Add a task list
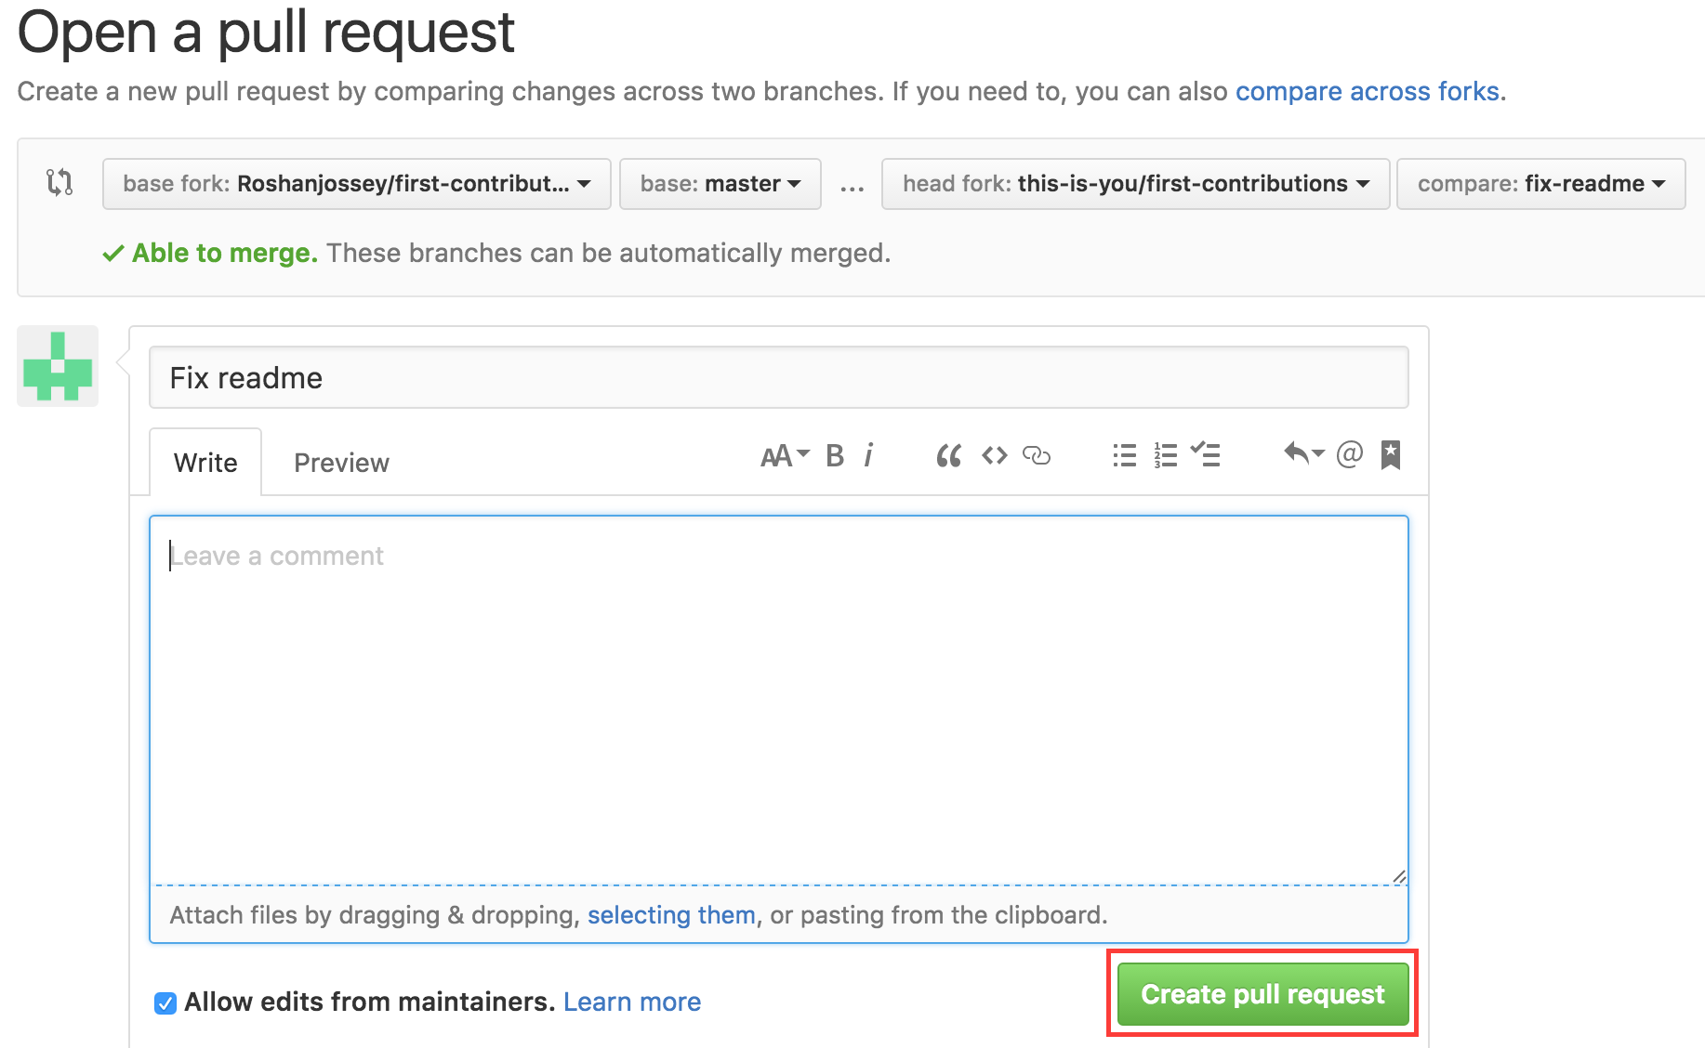 (x=1206, y=454)
